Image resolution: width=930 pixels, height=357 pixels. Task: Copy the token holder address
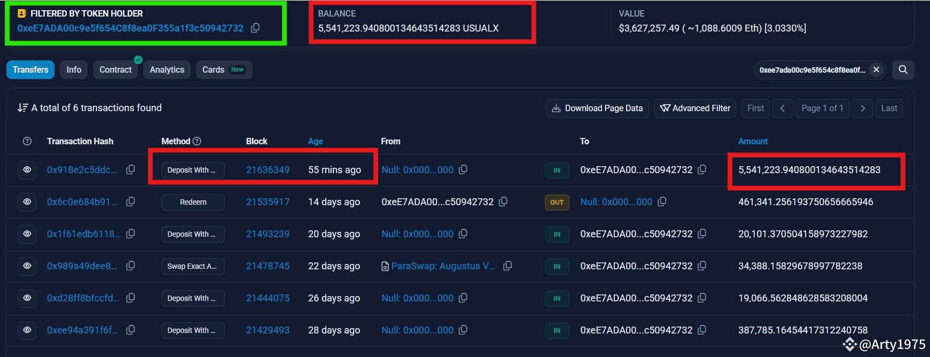255,28
